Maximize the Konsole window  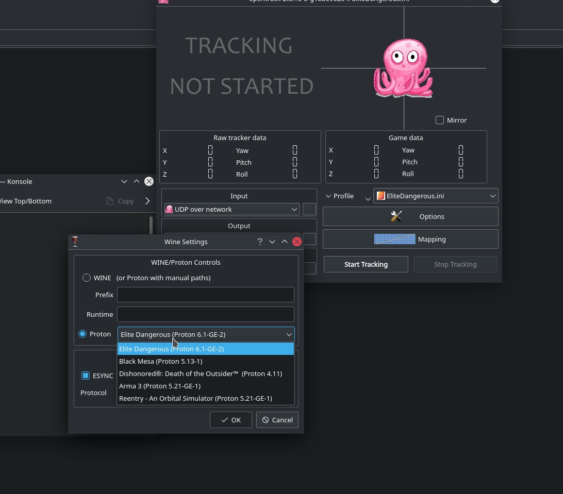click(137, 181)
